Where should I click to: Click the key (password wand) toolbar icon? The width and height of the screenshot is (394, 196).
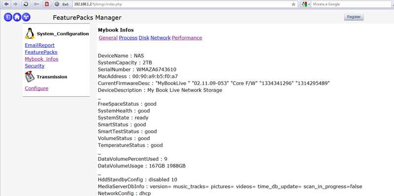tap(36, 4)
